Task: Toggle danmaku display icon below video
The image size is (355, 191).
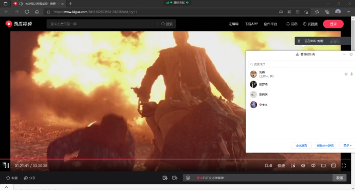Action: (x=165, y=178)
